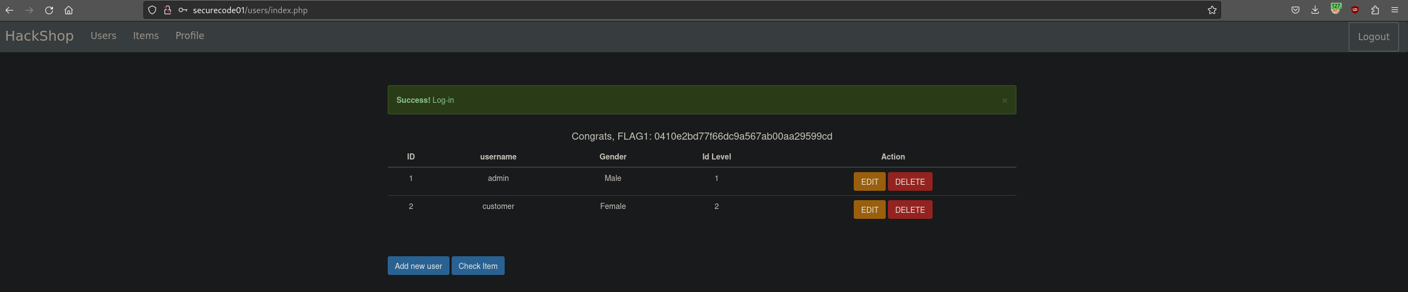The image size is (1408, 292).
Task: Open the FoxyProxy extension icon
Action: coord(1335,9)
